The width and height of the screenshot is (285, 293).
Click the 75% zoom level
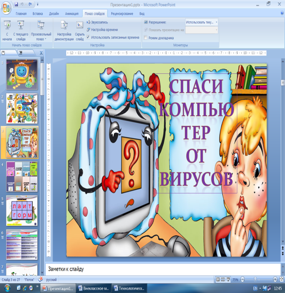pos(235,280)
